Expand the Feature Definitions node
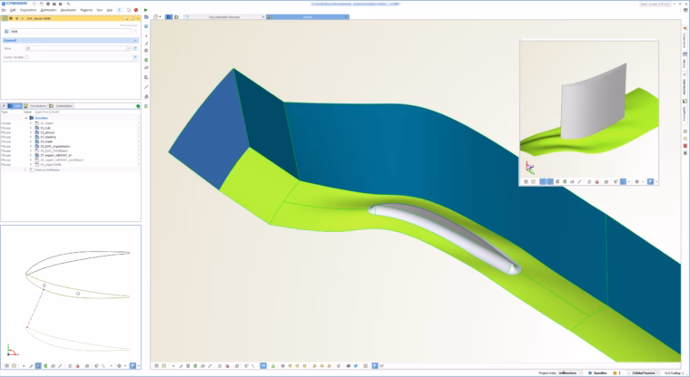This screenshot has height=377, width=690. pos(25,169)
